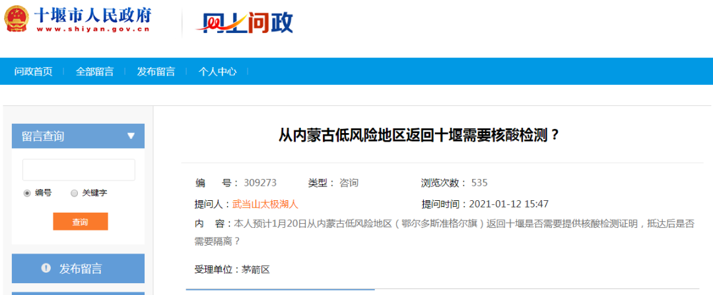
Task: Click the exclamation icon beside 发布留言
Action: 46,268
